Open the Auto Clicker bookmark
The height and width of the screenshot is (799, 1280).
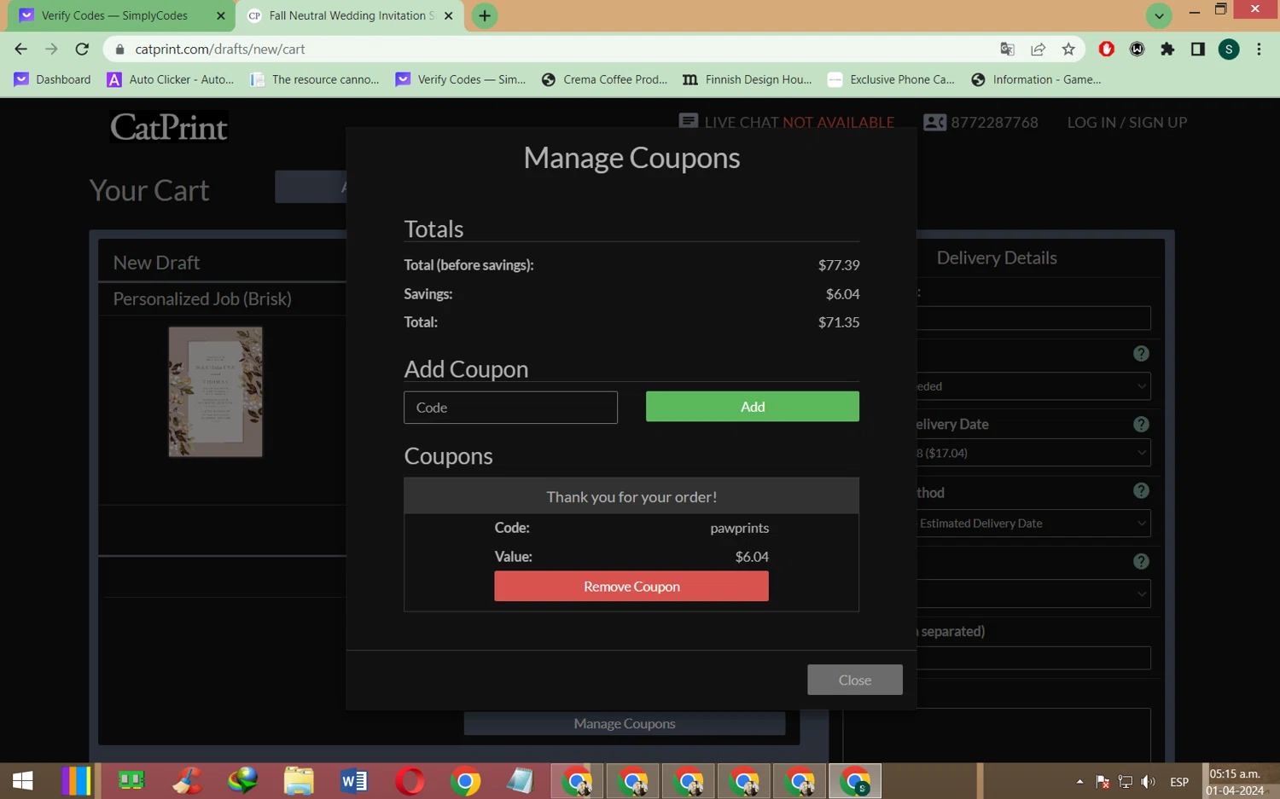(x=171, y=79)
